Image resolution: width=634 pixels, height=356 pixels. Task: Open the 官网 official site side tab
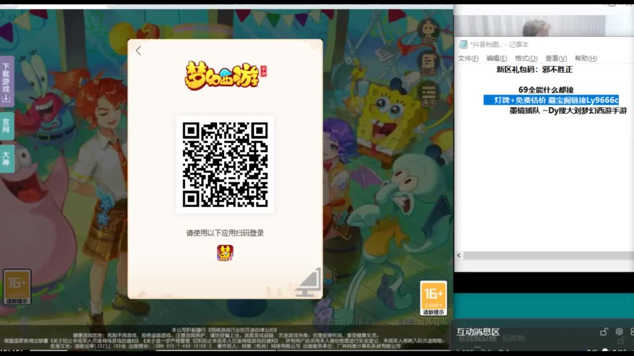coord(6,126)
